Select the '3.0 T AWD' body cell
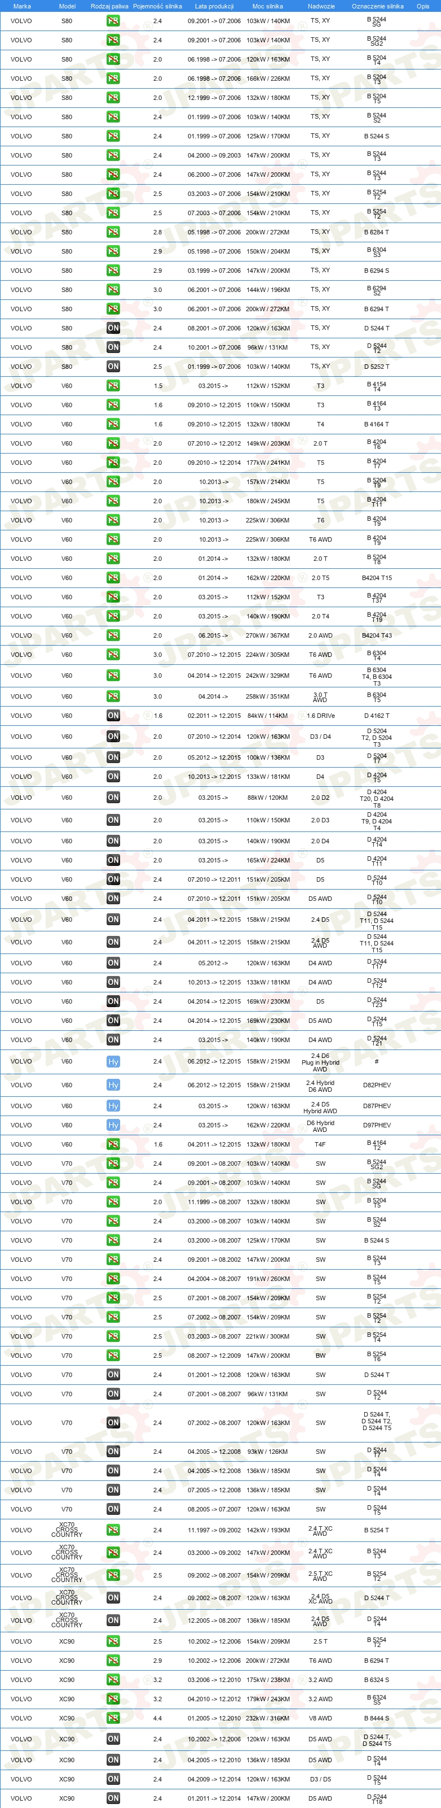441x1808 pixels. coord(320,697)
